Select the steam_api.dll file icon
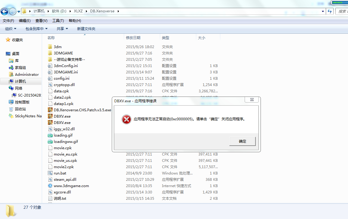Image resolution: width=348 pixels, height=219 pixels. tap(50, 180)
